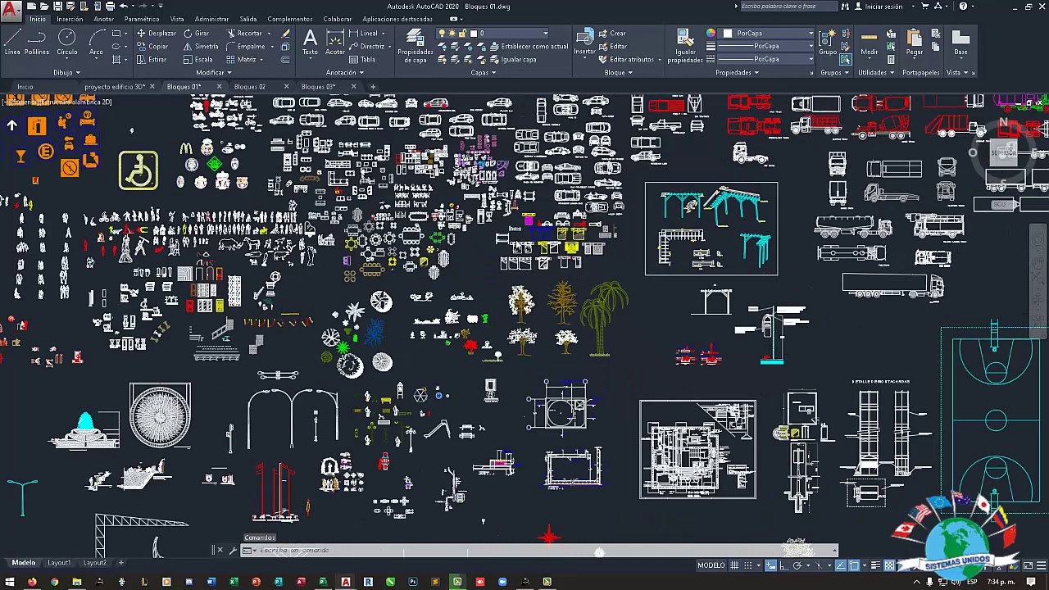Activate the Recortar (trim) tool
The height and width of the screenshot is (590, 1049).
(244, 34)
